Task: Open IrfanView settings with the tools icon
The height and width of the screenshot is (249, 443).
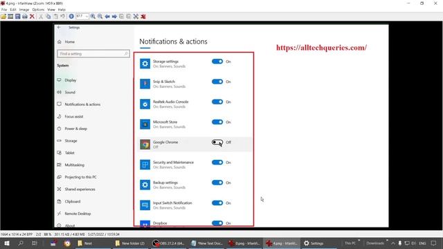Action: coord(136,17)
